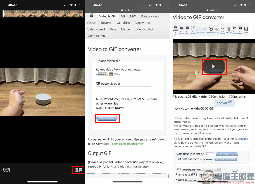
Task: Click the add subtitles icon
Action: (235, 30)
